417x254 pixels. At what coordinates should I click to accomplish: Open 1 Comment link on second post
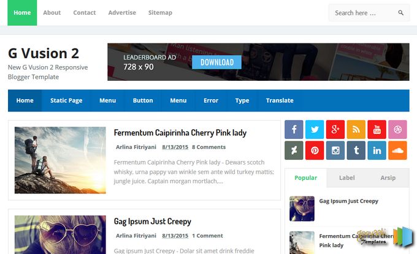[207, 236]
